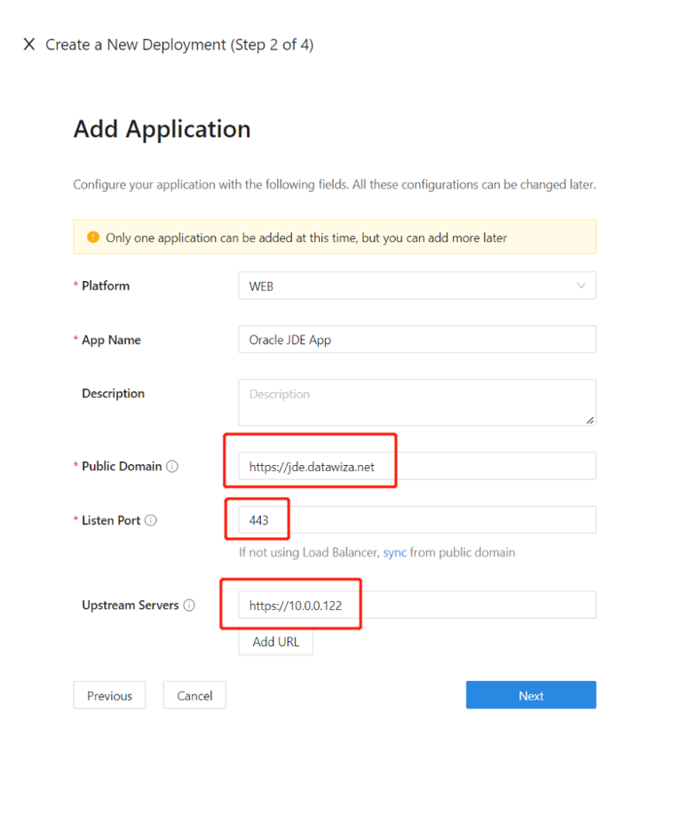Focus the Description text area
The height and width of the screenshot is (834, 673).
tap(417, 402)
